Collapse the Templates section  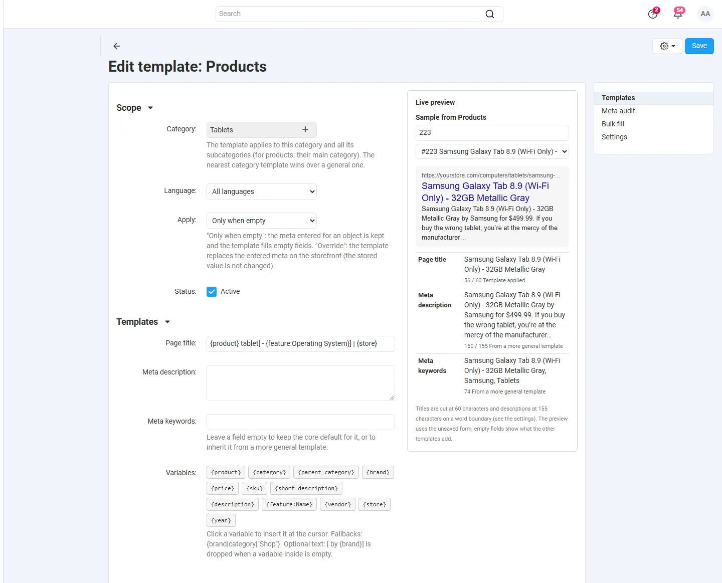tap(143, 322)
